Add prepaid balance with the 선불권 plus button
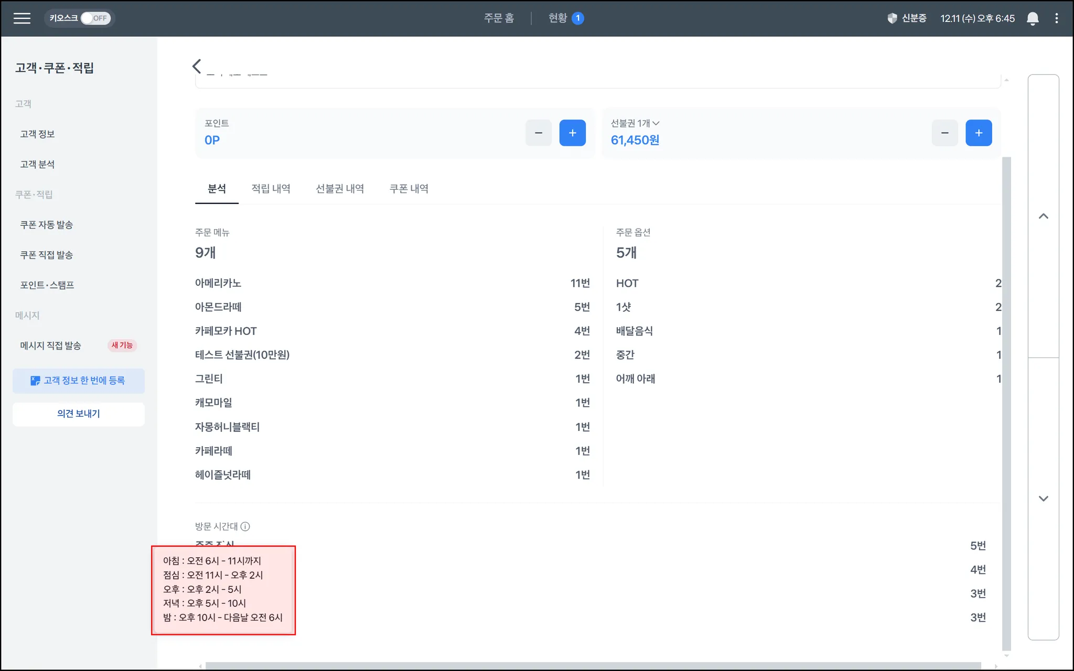Image resolution: width=1074 pixels, height=671 pixels. click(x=978, y=133)
